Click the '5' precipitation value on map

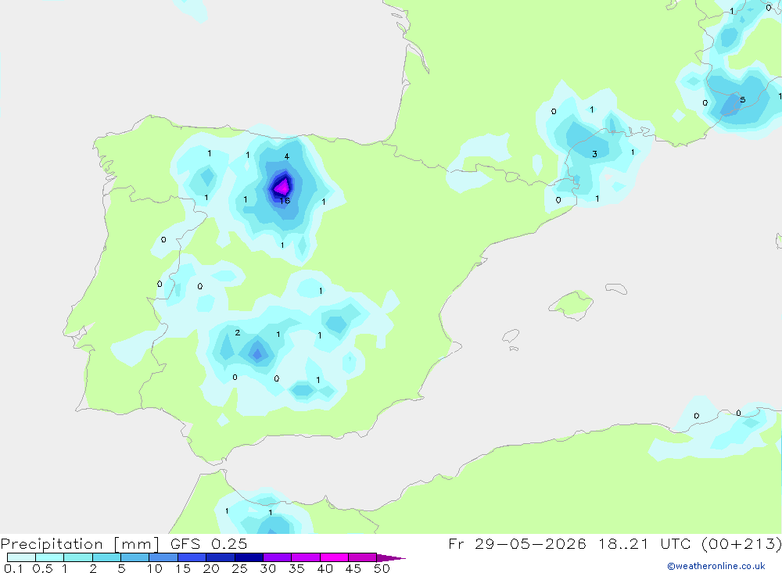pos(743,100)
